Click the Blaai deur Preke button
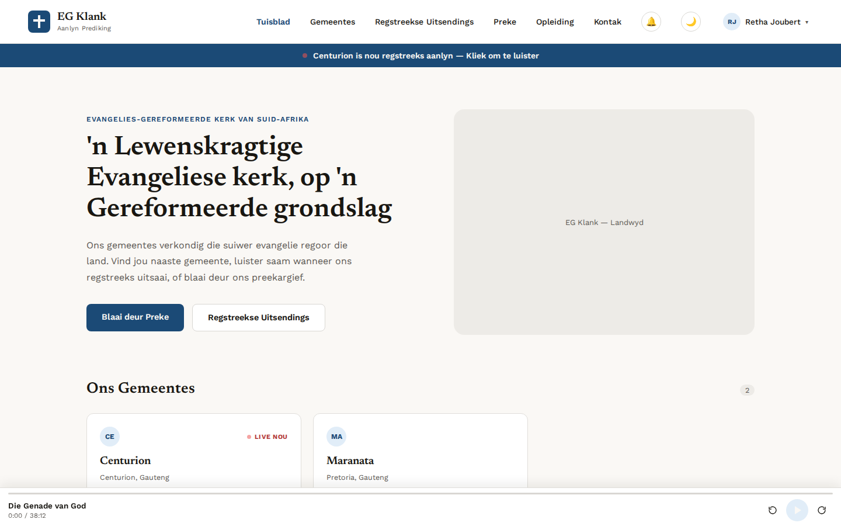Image resolution: width=841 pixels, height=526 pixels. click(135, 317)
